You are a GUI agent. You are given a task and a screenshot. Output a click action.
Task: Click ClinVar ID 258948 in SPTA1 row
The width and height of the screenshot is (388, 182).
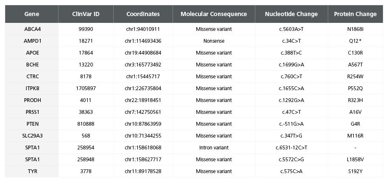click(x=86, y=160)
